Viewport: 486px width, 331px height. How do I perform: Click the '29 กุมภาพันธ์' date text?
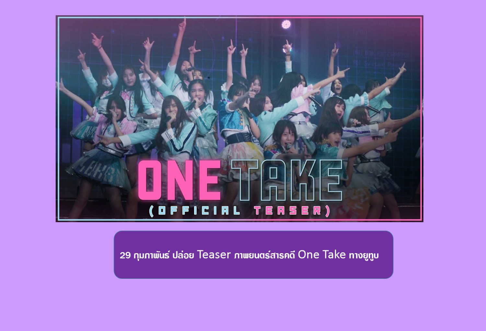click(x=145, y=255)
